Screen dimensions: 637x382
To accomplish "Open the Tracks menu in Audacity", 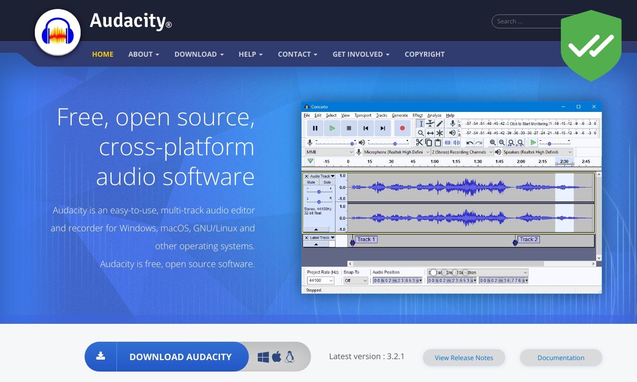I will [382, 115].
